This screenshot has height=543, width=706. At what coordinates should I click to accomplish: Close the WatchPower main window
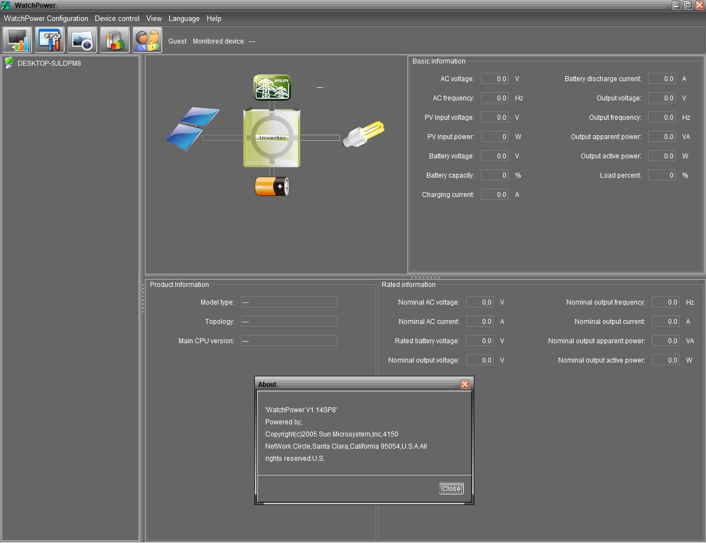[x=699, y=5]
